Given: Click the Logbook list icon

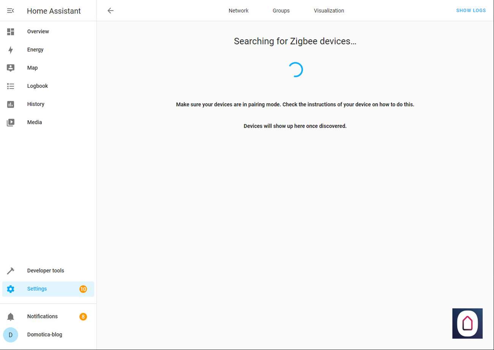Looking at the screenshot, I should point(11,86).
